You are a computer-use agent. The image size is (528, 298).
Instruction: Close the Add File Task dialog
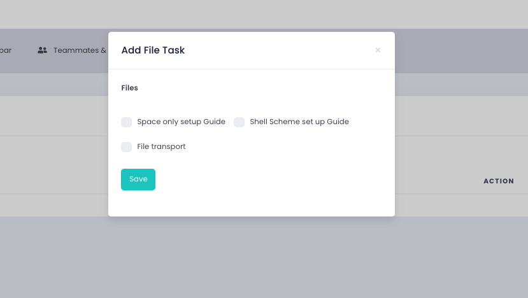coord(378,50)
